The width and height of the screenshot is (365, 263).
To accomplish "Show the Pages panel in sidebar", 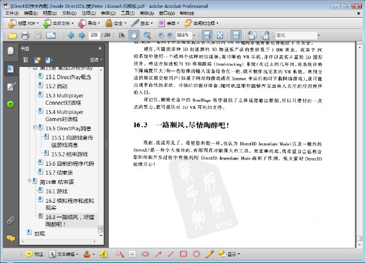I will [10, 51].
